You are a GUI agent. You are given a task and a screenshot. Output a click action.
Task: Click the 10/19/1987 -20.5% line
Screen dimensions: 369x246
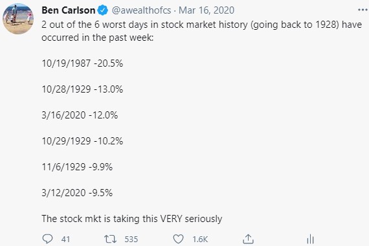tap(82, 63)
